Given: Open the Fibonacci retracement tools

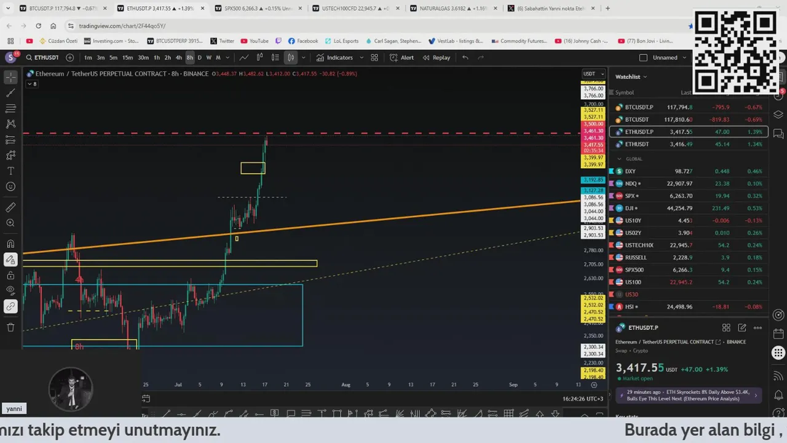Looking at the screenshot, I should click(10, 108).
